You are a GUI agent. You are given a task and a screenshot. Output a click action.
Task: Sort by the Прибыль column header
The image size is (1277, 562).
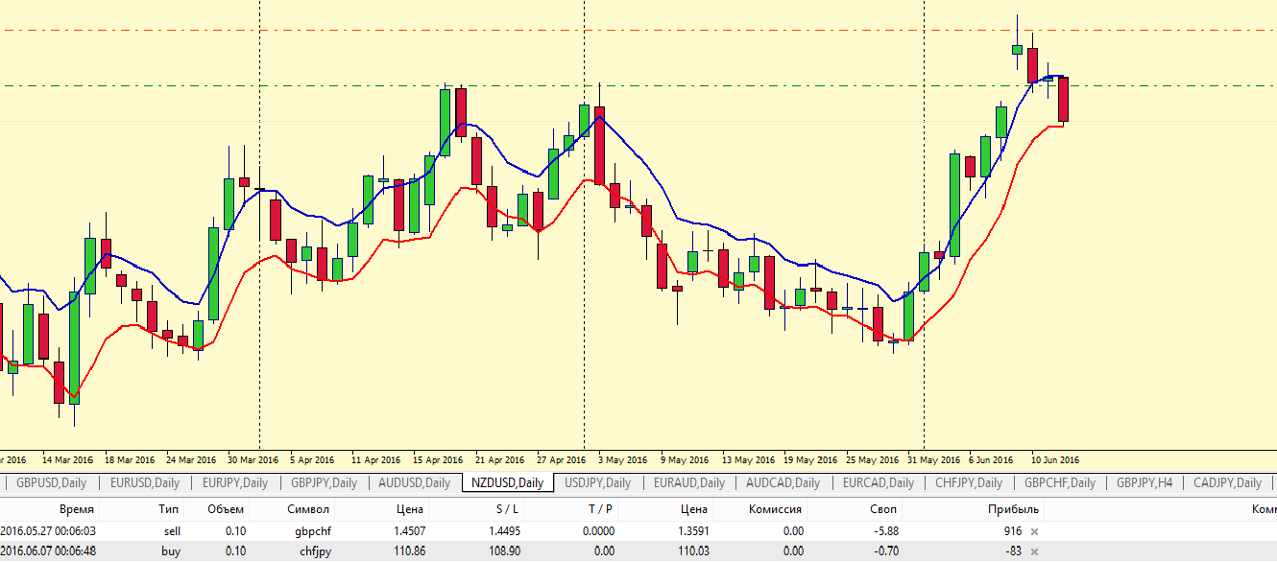pyautogui.click(x=1013, y=509)
